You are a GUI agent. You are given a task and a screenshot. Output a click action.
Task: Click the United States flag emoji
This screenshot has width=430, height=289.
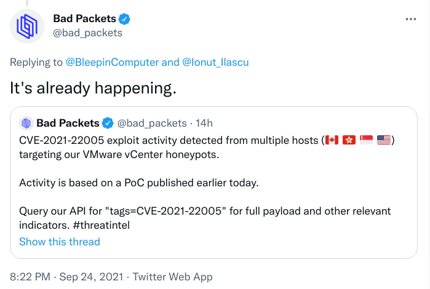(384, 140)
